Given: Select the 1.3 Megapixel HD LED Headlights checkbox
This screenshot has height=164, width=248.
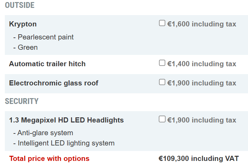Looking at the screenshot, I should click(162, 120).
